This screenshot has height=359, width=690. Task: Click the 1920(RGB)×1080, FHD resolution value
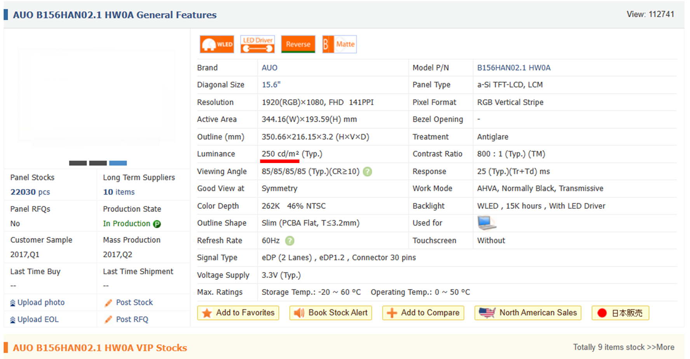[x=303, y=102]
